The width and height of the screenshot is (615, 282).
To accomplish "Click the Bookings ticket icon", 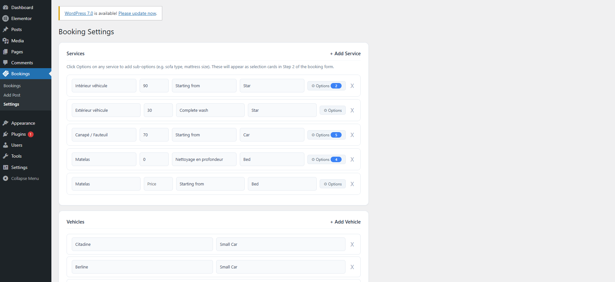I will tap(5, 74).
